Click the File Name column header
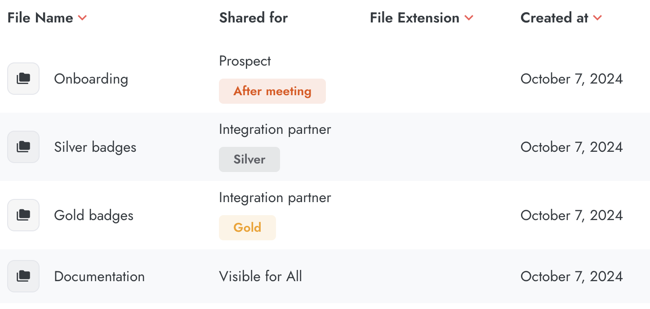 click(x=40, y=18)
